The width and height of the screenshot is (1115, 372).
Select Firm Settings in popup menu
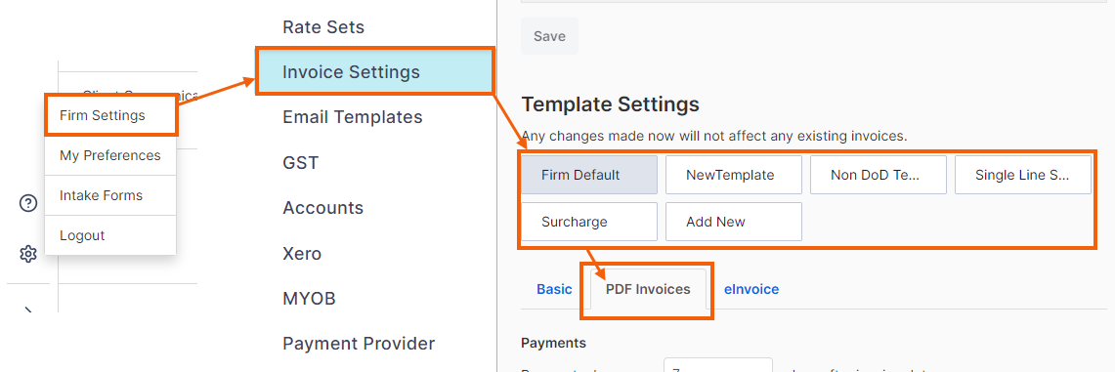110,115
